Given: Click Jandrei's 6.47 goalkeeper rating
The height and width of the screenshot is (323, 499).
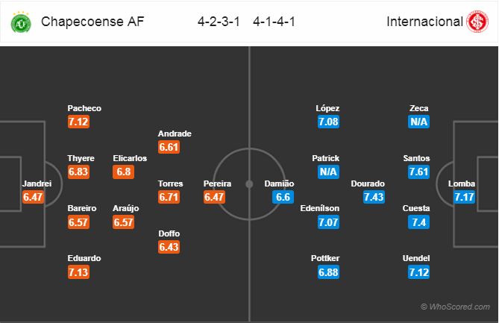Looking at the screenshot, I should [x=35, y=197].
